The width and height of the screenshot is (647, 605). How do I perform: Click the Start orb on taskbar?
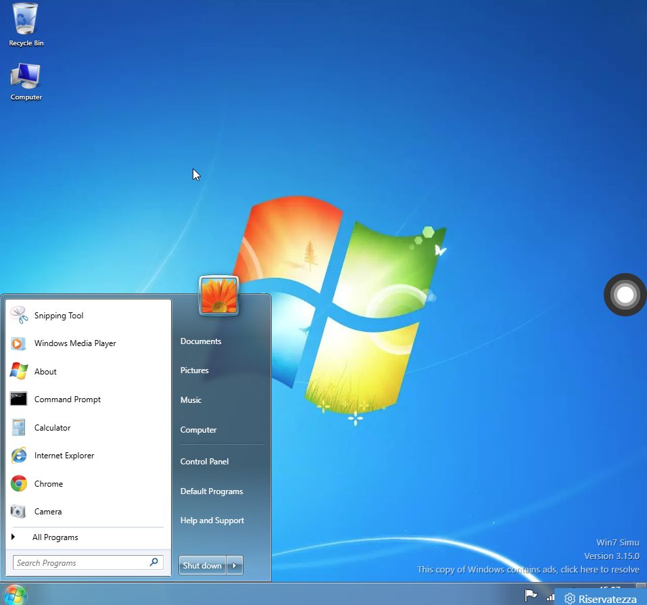[16, 595]
